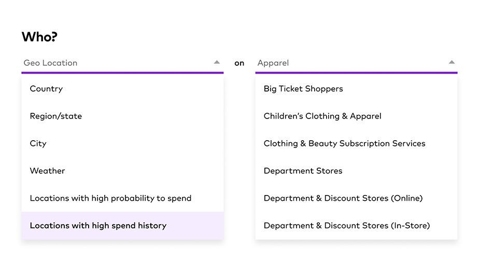Choose Locations with high probability to spend
The image size is (479, 269).
tap(110, 199)
